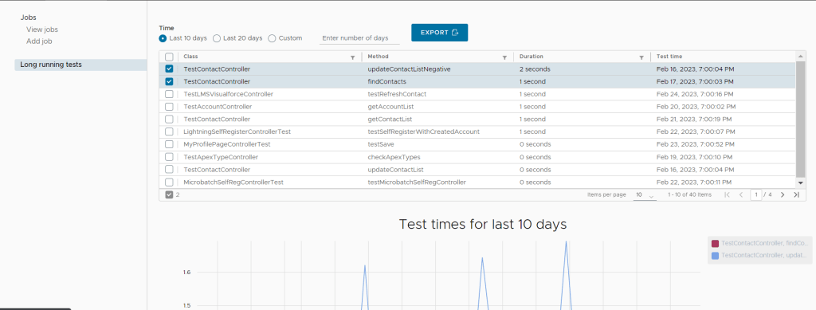Image resolution: width=816 pixels, height=310 pixels.
Task: Select the Last 10 days radio option
Action: coord(163,38)
